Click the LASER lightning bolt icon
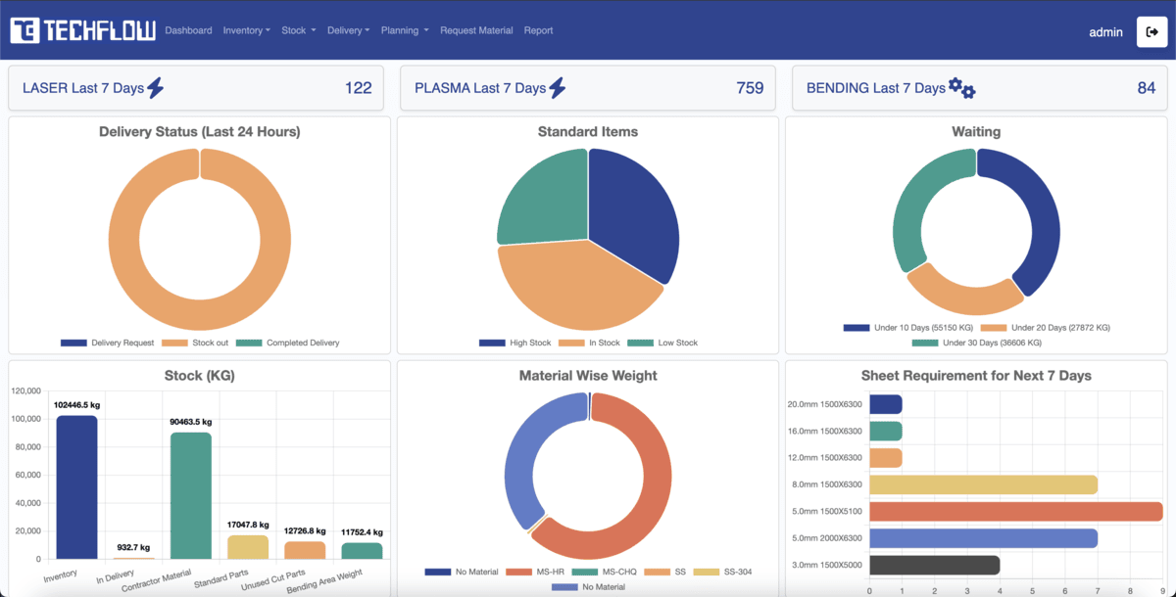The height and width of the screenshot is (597, 1176). click(x=155, y=88)
